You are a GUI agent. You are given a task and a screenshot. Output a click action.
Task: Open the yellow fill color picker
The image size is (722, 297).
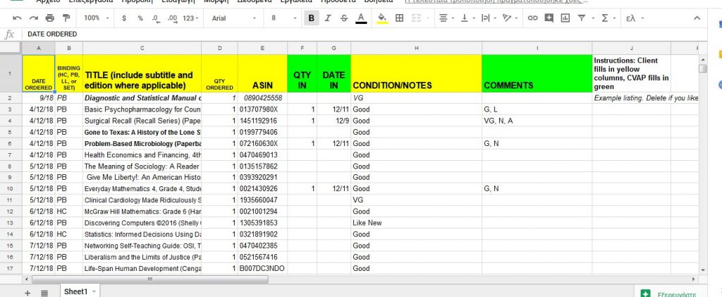[381, 18]
